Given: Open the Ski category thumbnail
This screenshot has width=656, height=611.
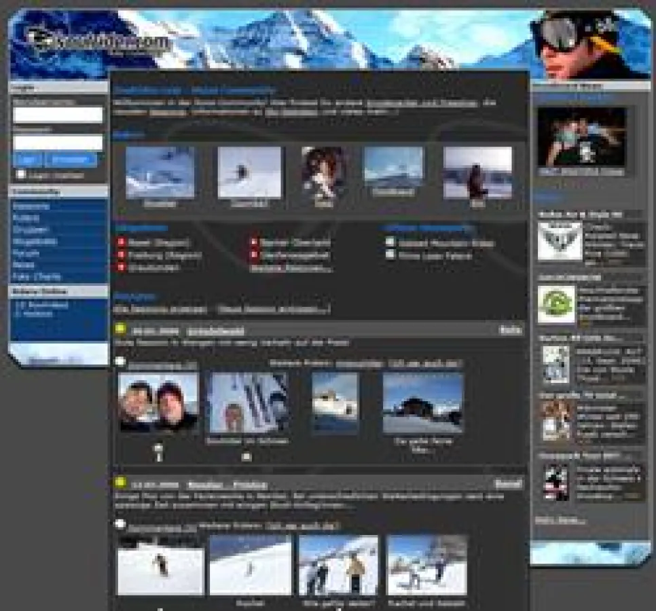Looking at the screenshot, I should (477, 173).
